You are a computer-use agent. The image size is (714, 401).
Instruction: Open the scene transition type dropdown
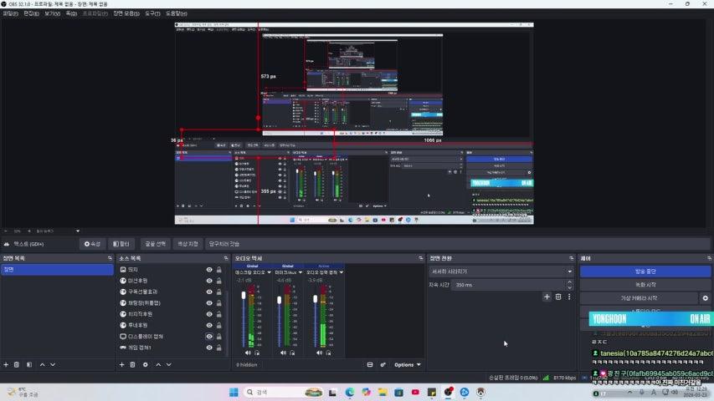pos(501,272)
